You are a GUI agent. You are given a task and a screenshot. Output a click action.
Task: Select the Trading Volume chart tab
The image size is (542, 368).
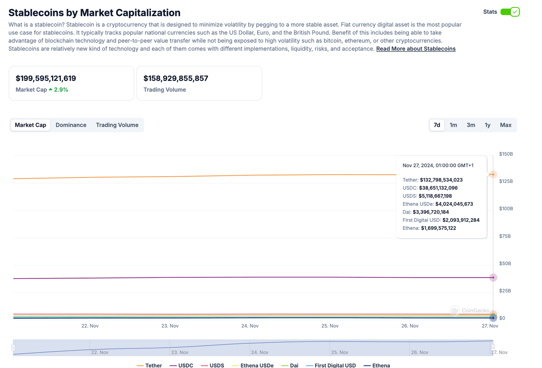(117, 125)
